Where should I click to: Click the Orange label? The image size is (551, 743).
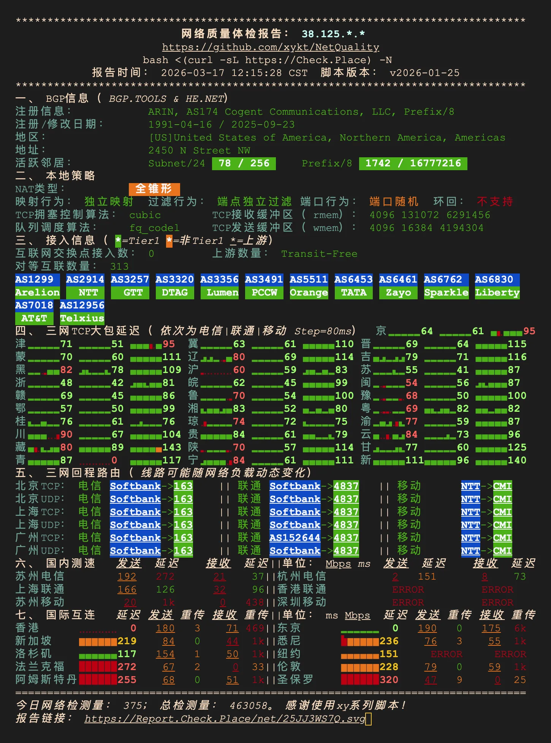(x=309, y=292)
